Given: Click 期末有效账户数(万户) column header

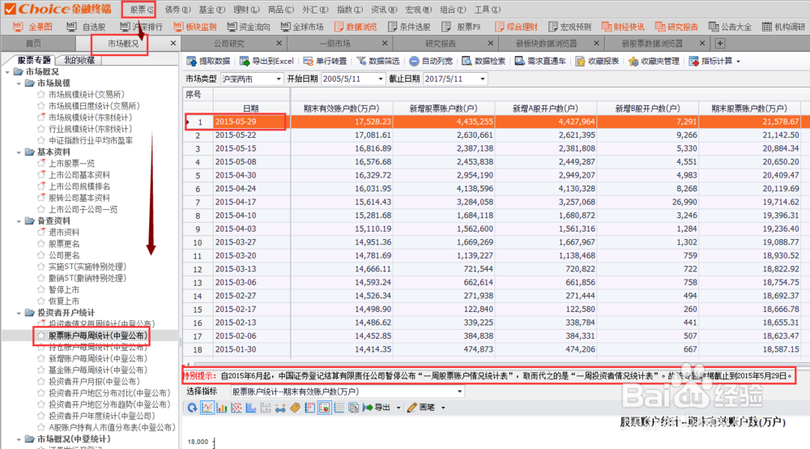Looking at the screenshot, I should 342,109.
